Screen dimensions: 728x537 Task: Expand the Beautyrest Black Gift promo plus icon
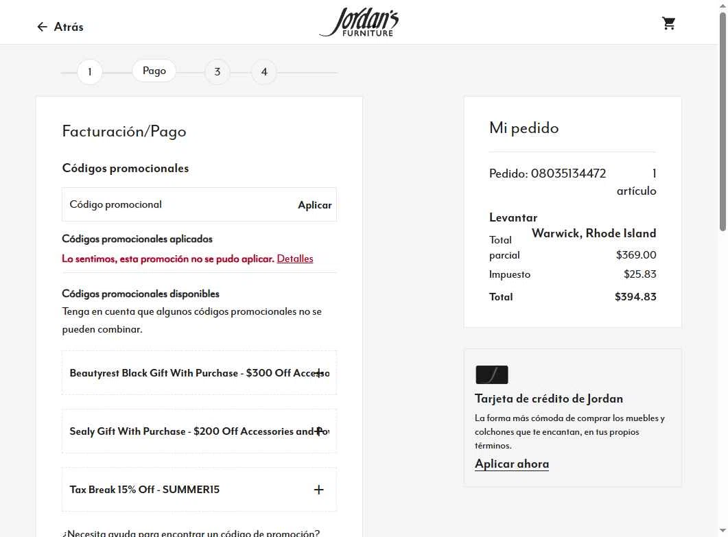(318, 372)
